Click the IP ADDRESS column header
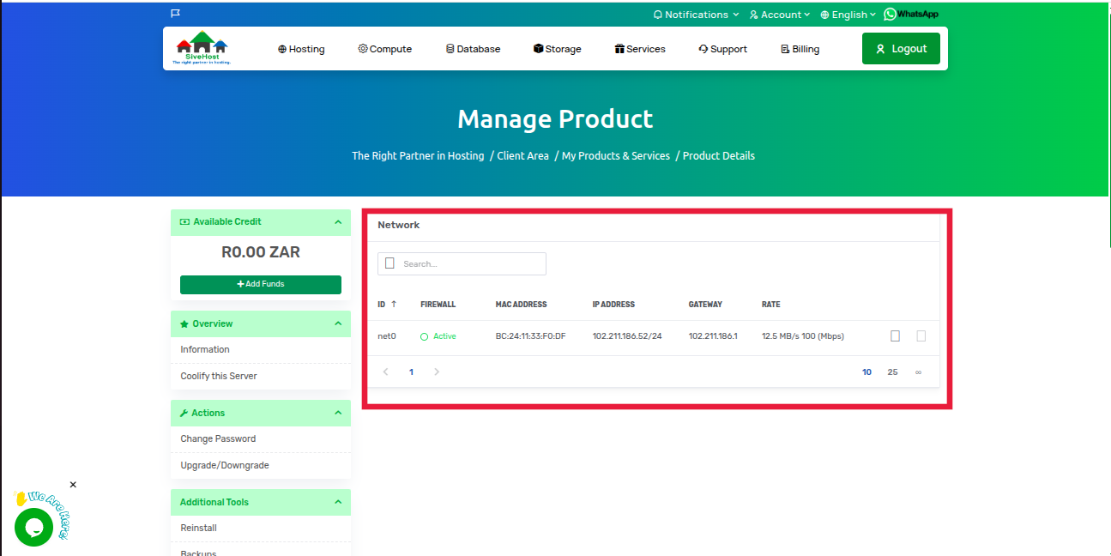1111x556 pixels. pyautogui.click(x=613, y=305)
